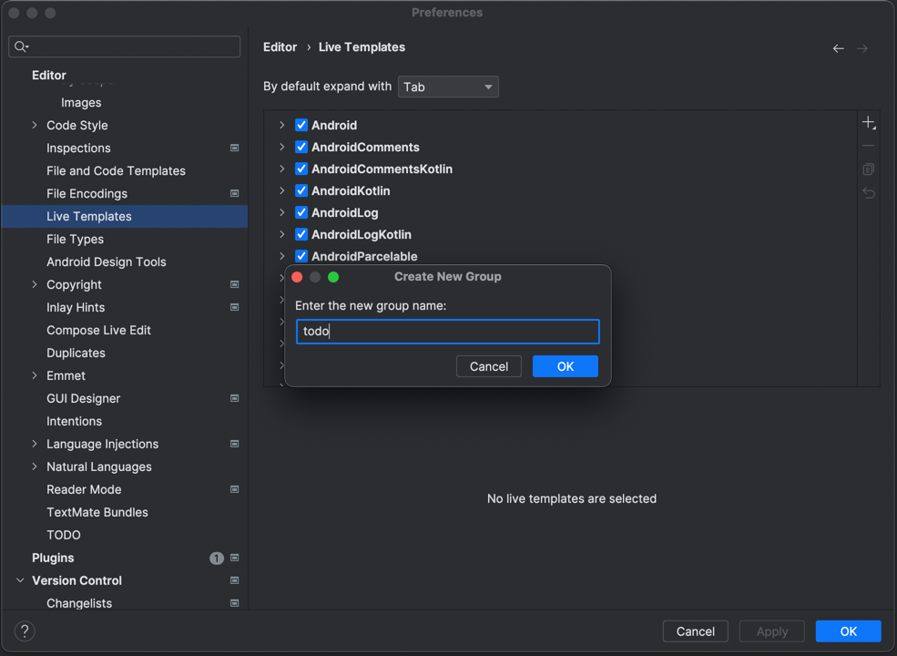
Task: Open help via question mark icon
Action: click(25, 630)
